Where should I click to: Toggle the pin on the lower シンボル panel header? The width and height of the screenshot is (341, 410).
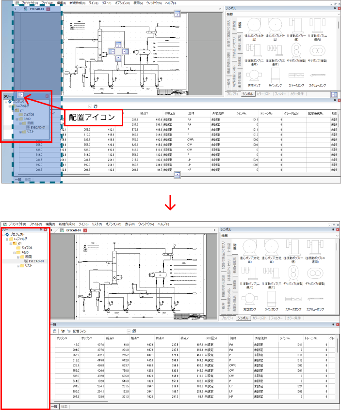pos(333,230)
